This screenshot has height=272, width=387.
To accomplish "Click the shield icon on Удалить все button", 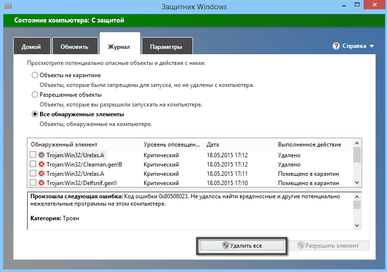I will coord(226,245).
